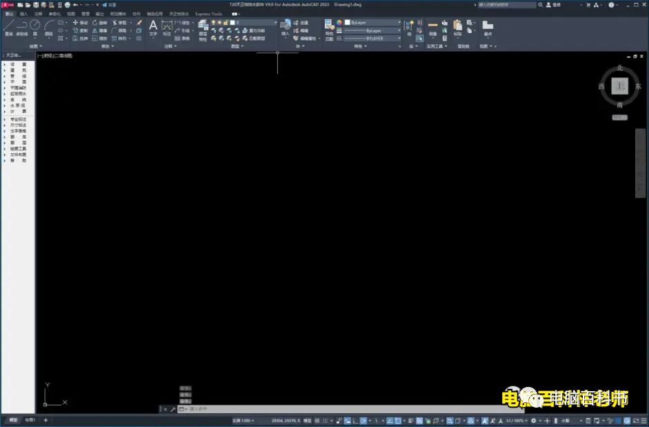Switch to the View (视图) ribbon tab
Screen dimensions: 649x427
click(x=71, y=14)
